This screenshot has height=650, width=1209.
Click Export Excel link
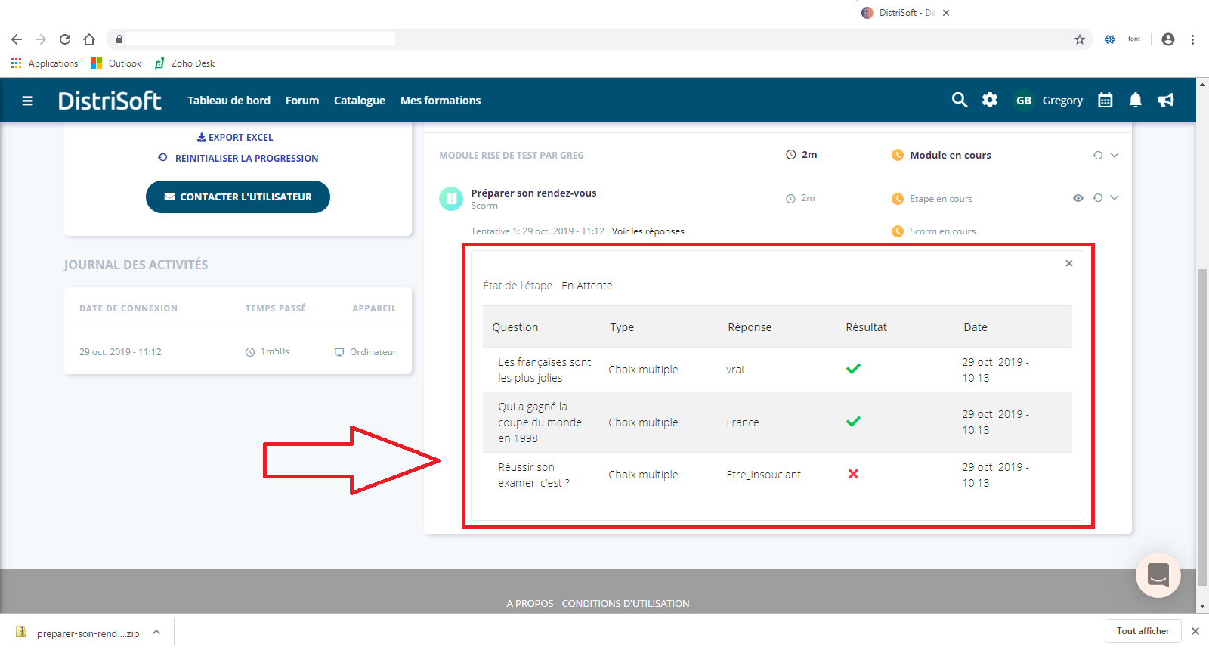(235, 138)
